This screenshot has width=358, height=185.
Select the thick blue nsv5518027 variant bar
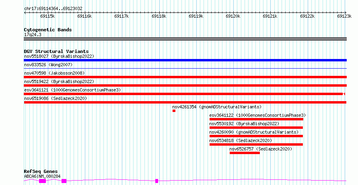[185, 60]
